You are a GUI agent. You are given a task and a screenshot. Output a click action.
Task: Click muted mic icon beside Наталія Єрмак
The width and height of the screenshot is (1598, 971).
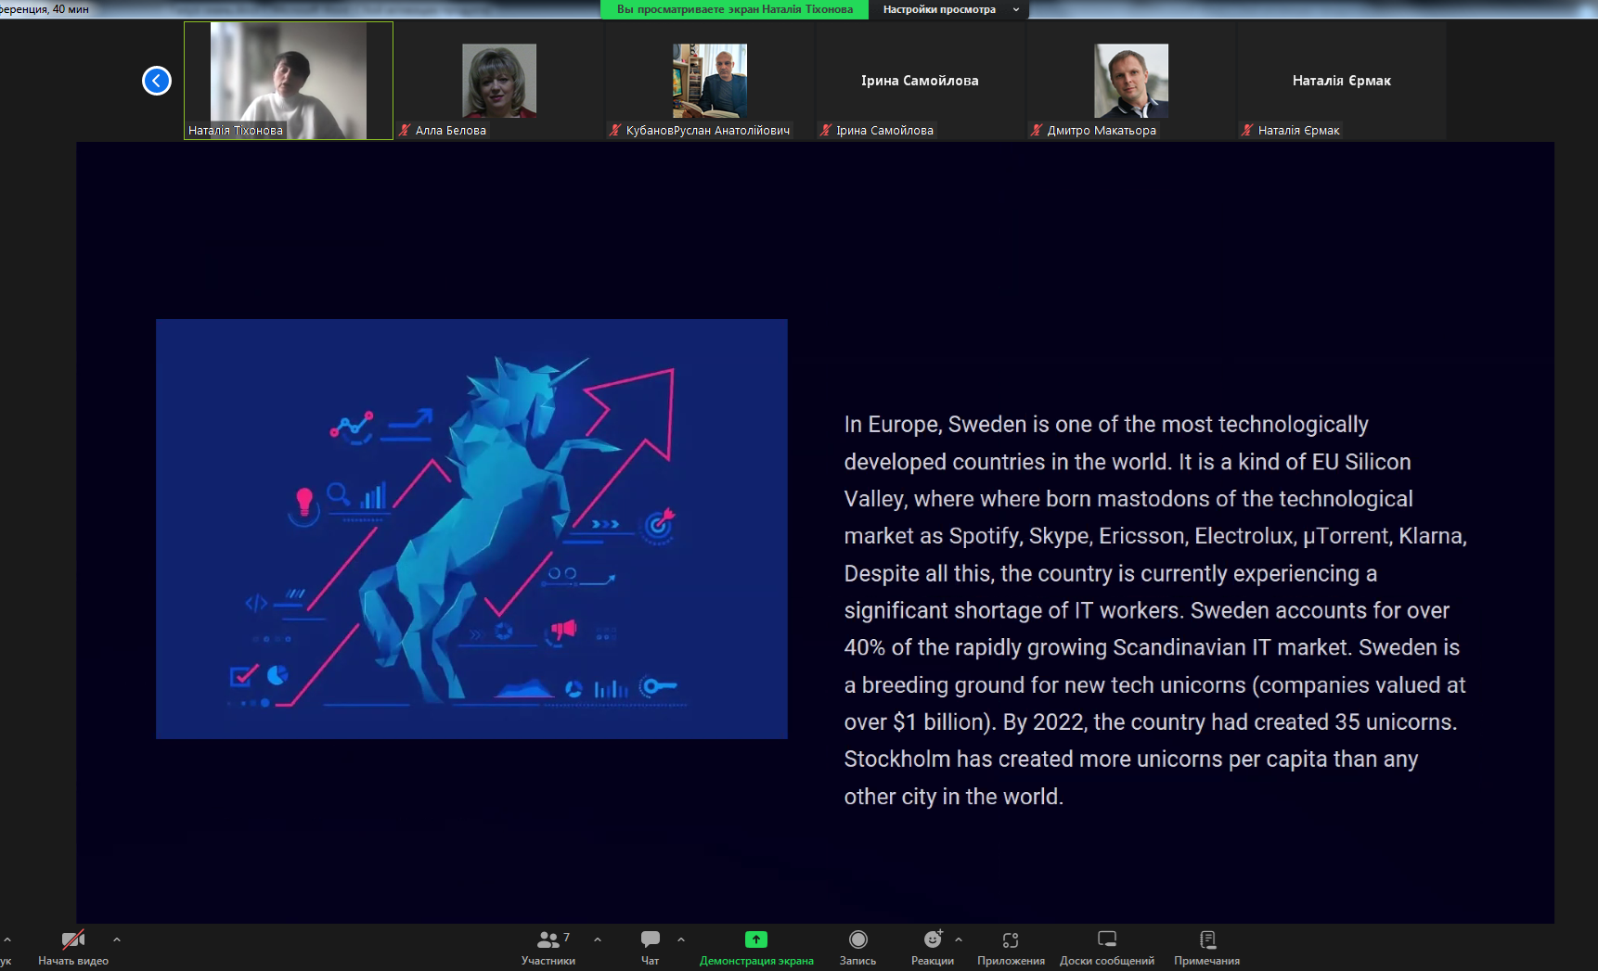coord(1247,130)
